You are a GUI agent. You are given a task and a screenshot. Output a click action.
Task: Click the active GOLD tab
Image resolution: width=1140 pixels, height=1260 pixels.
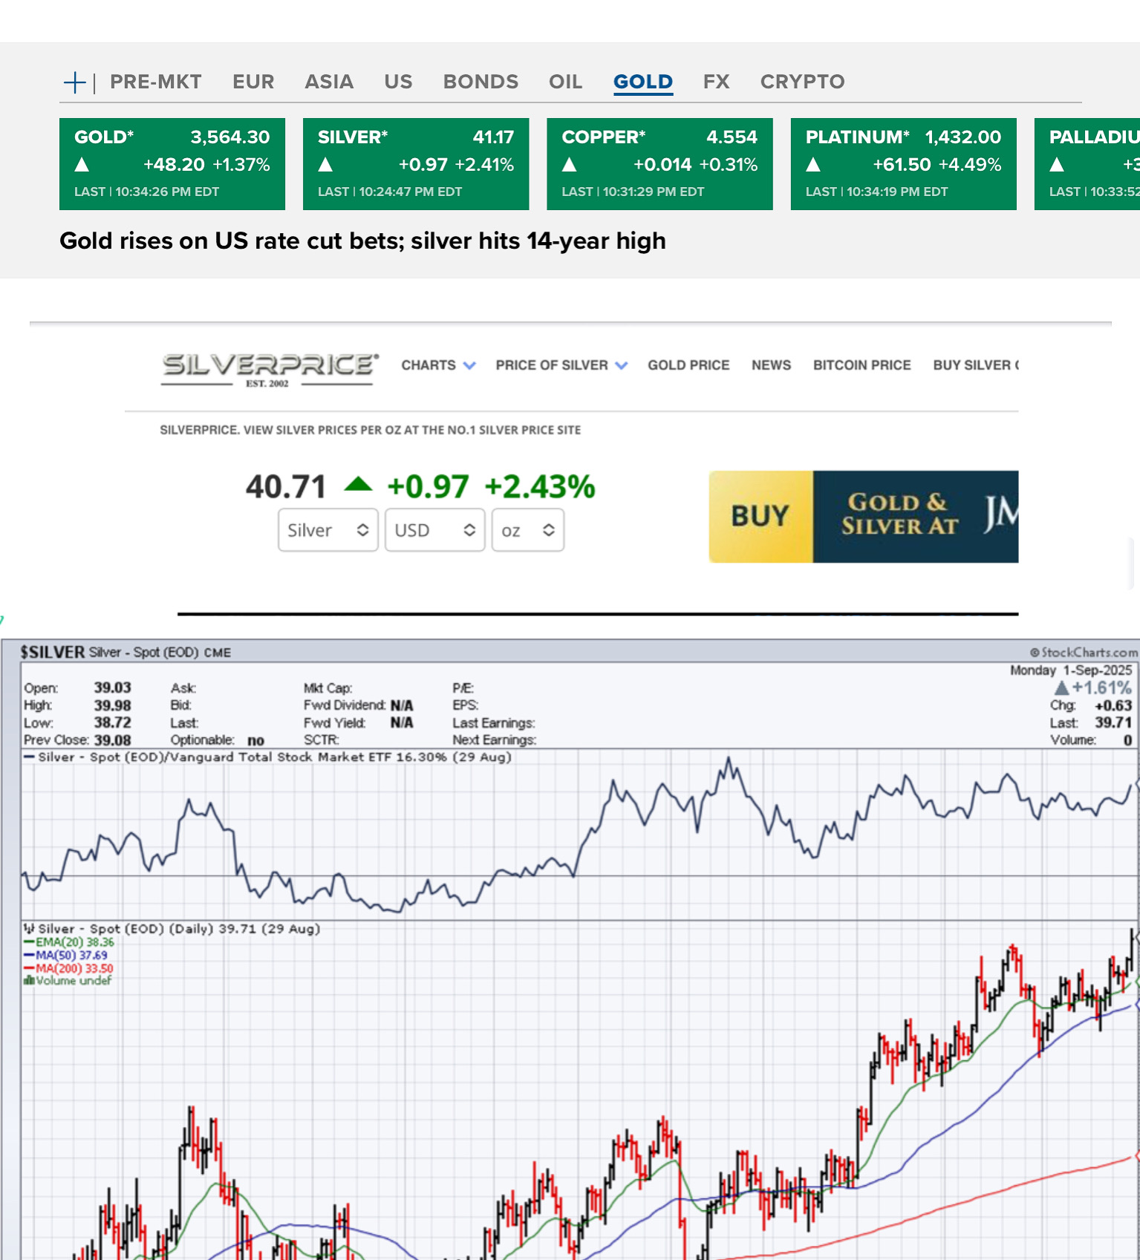coord(643,82)
